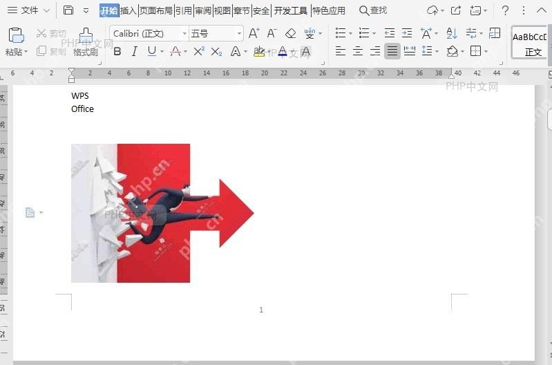Viewport: 552px width, 365px height.
Task: Click the cloud sync icon
Action: 432,10
